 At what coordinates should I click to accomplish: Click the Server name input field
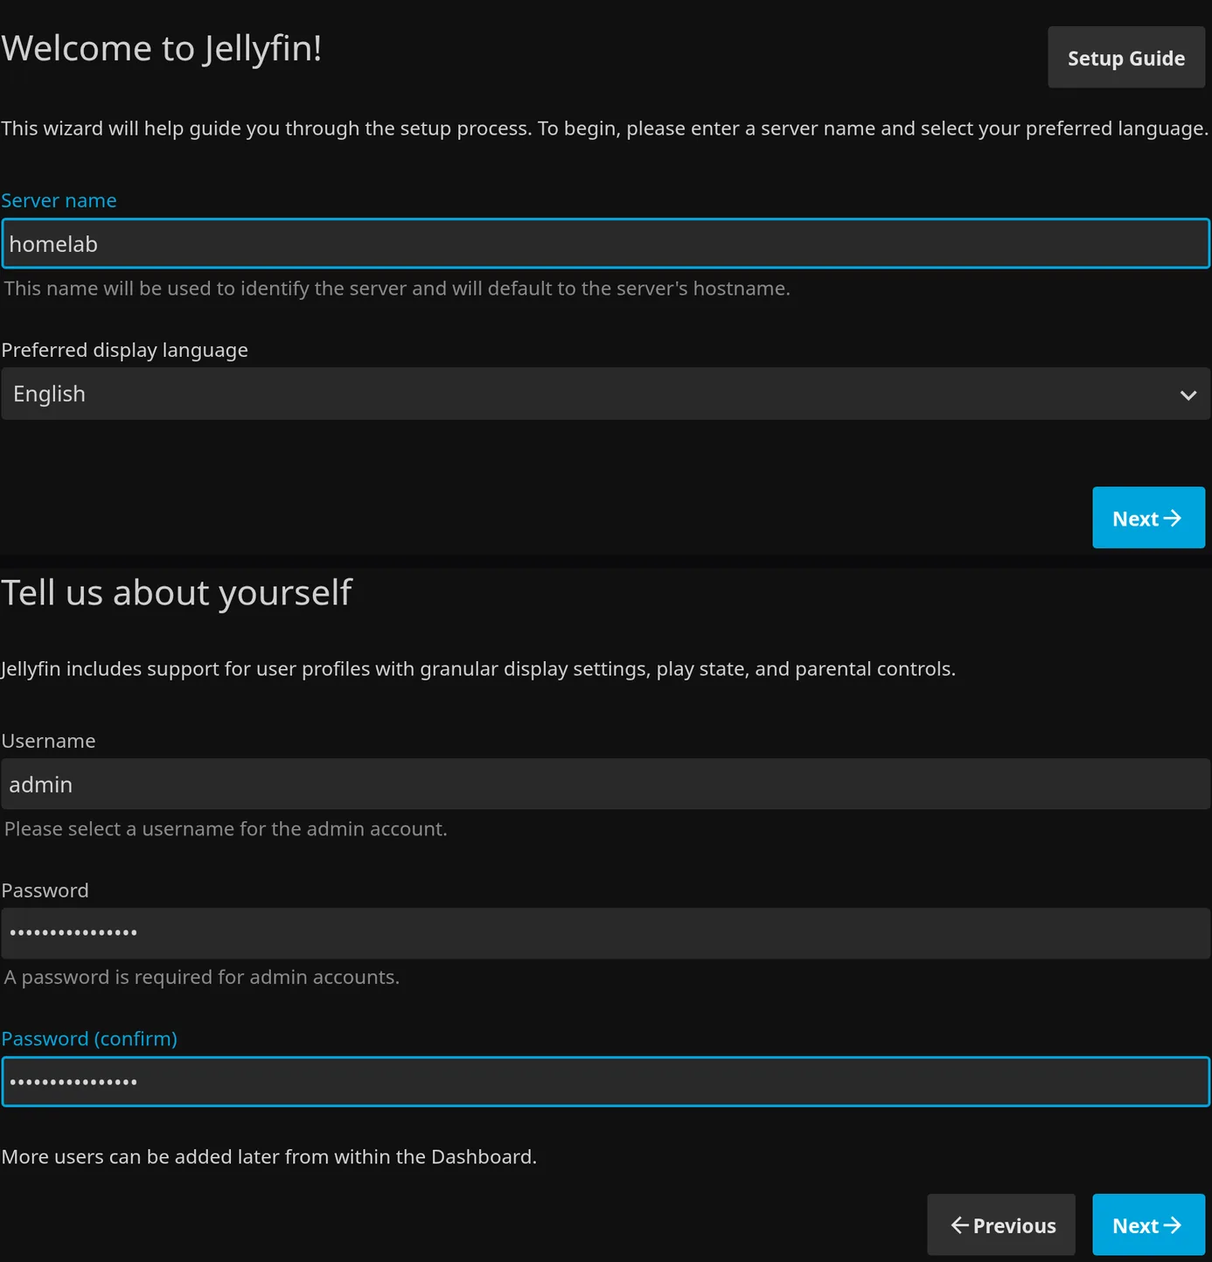pyautogui.click(x=605, y=243)
